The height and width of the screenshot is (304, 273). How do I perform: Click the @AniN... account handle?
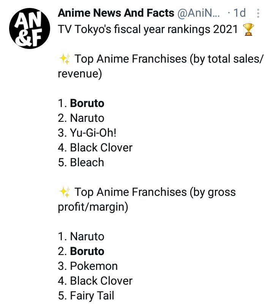(198, 13)
